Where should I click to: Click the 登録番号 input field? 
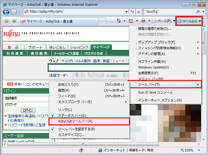[33, 98]
